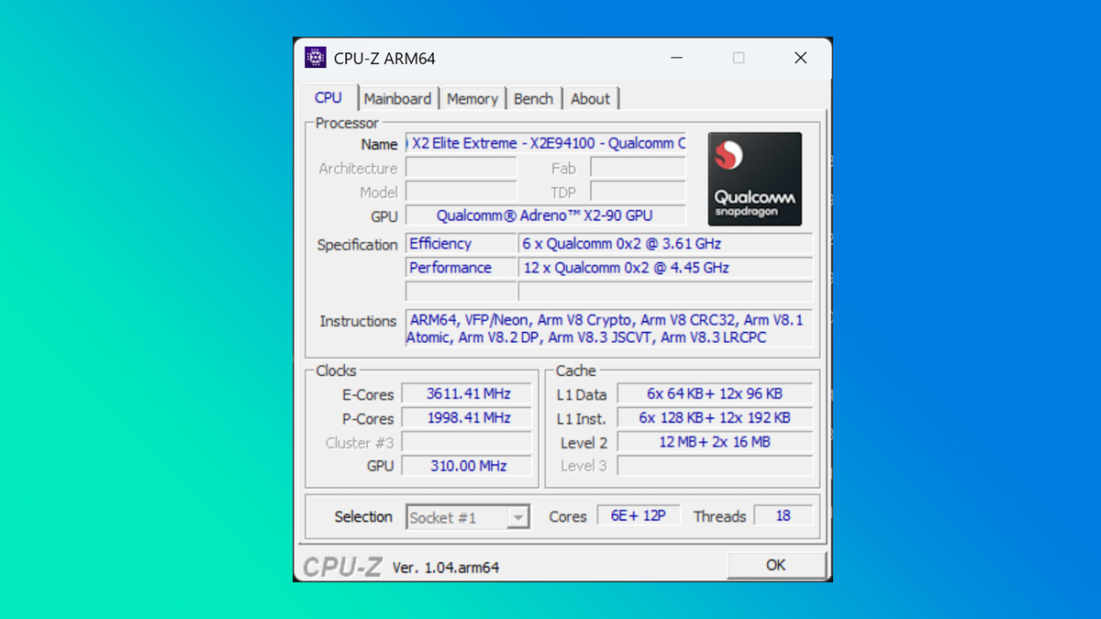The width and height of the screenshot is (1101, 619).
Task: Open the About tab
Action: coord(590,98)
